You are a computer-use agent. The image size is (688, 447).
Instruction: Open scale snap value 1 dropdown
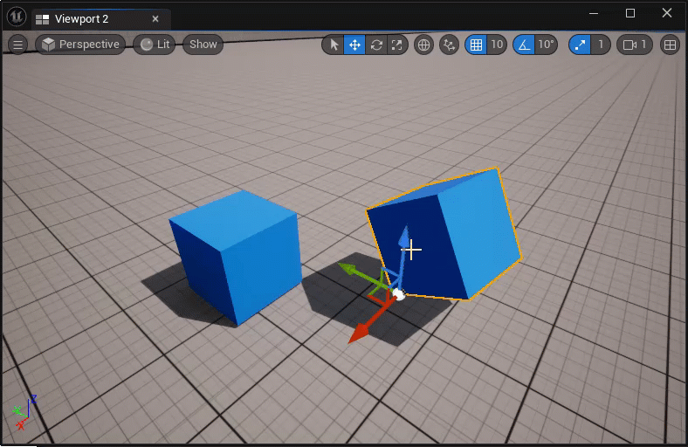[x=600, y=45]
